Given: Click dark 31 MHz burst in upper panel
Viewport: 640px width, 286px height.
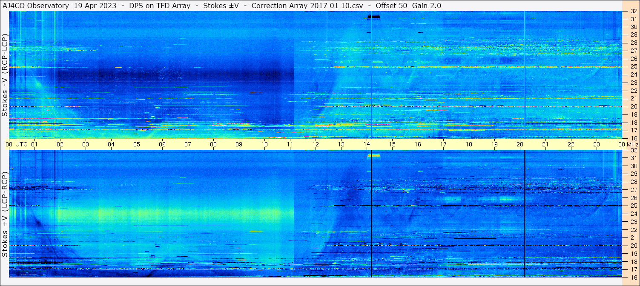Looking at the screenshot, I should click(374, 17).
